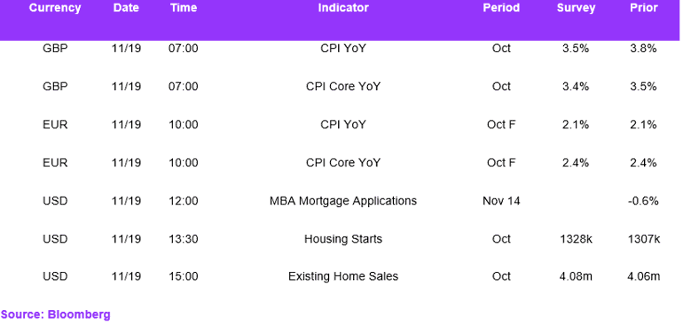Click the Prior column header
The width and height of the screenshot is (683, 325).
[644, 8]
